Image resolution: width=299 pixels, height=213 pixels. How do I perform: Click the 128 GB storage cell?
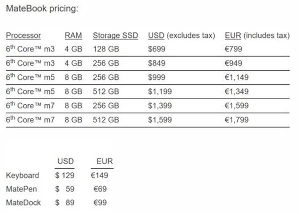(106, 49)
